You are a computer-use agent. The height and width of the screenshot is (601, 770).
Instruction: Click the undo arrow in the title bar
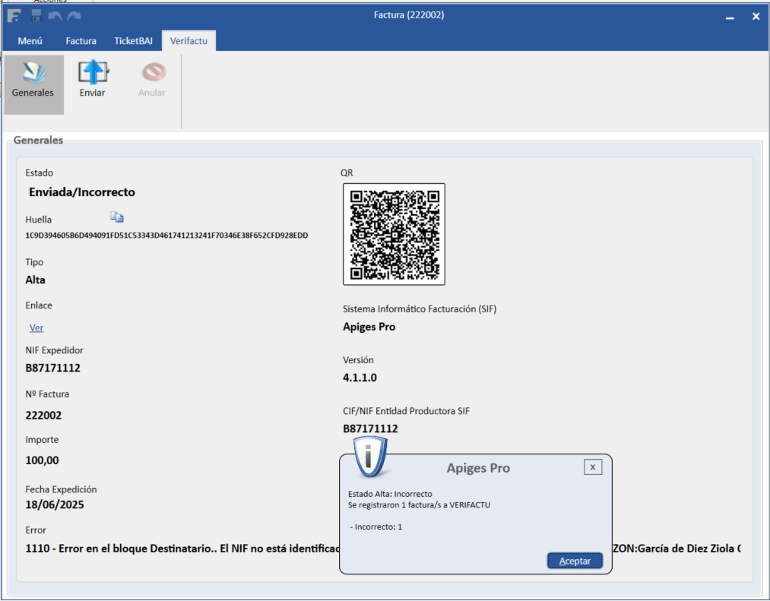pos(55,16)
